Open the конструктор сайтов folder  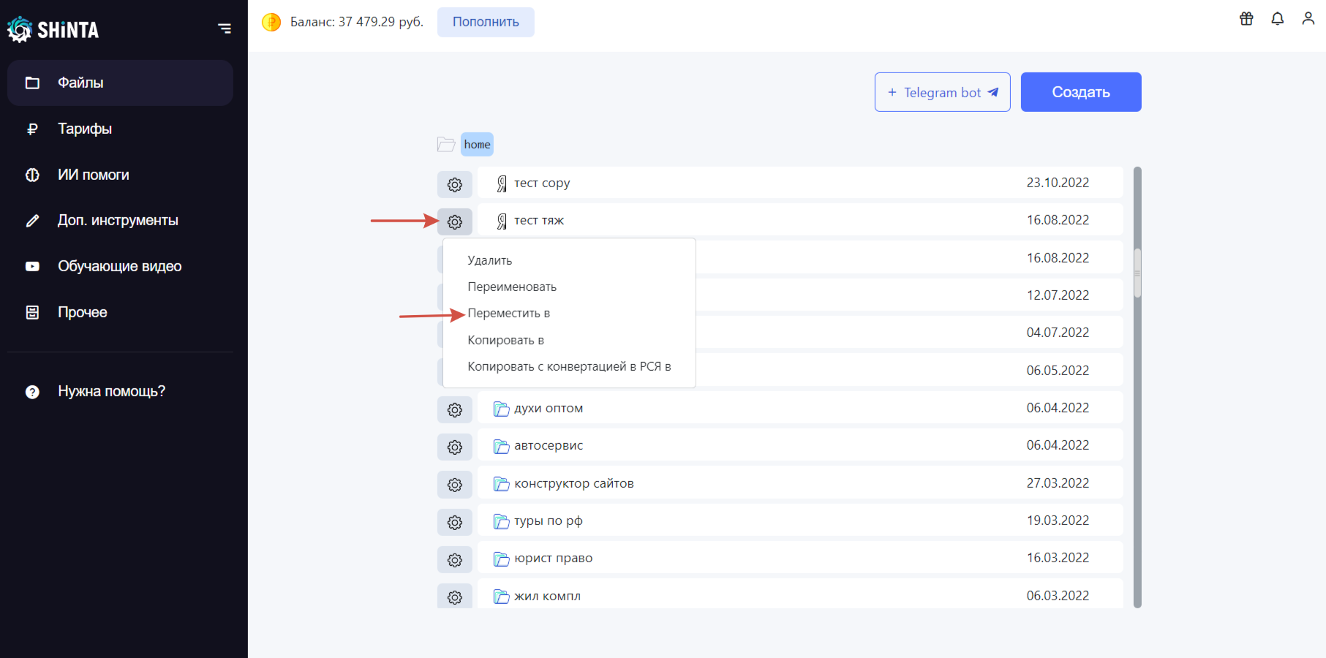(x=800, y=483)
